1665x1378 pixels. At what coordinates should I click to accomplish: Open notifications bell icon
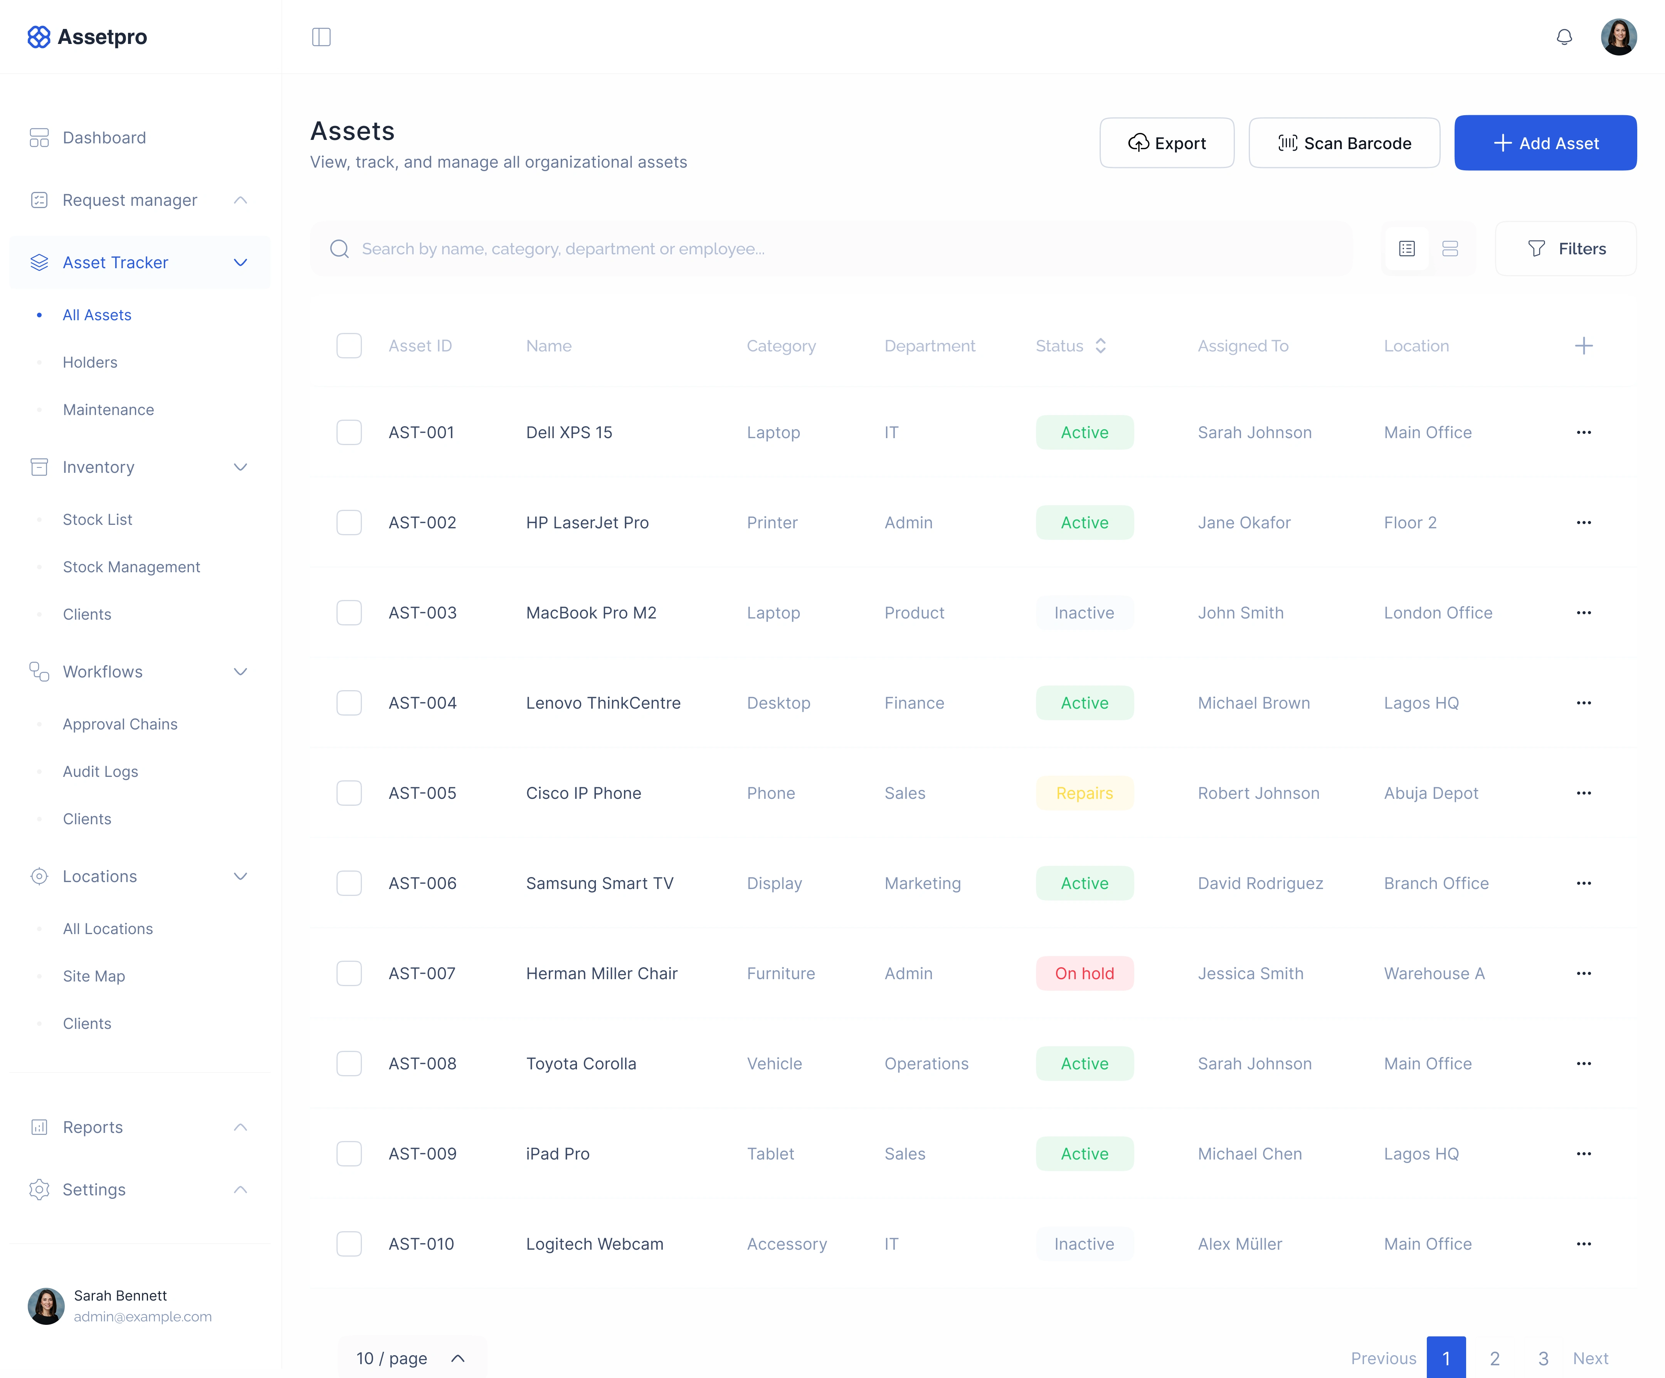(1564, 37)
